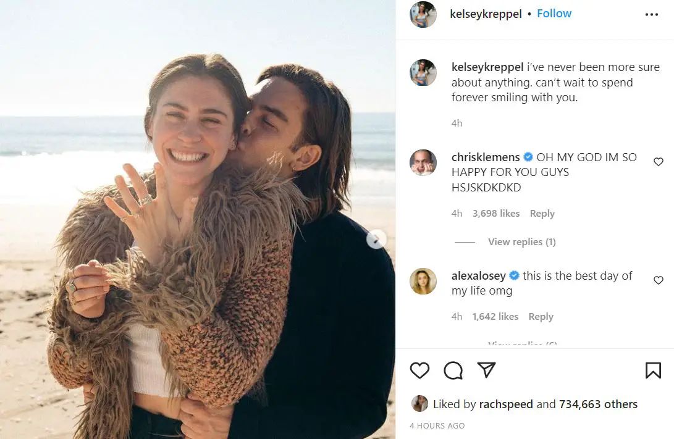Go to next photo arrow
The image size is (674, 439).
coord(376,239)
